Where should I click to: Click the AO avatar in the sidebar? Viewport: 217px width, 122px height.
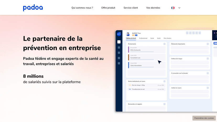[119, 34]
